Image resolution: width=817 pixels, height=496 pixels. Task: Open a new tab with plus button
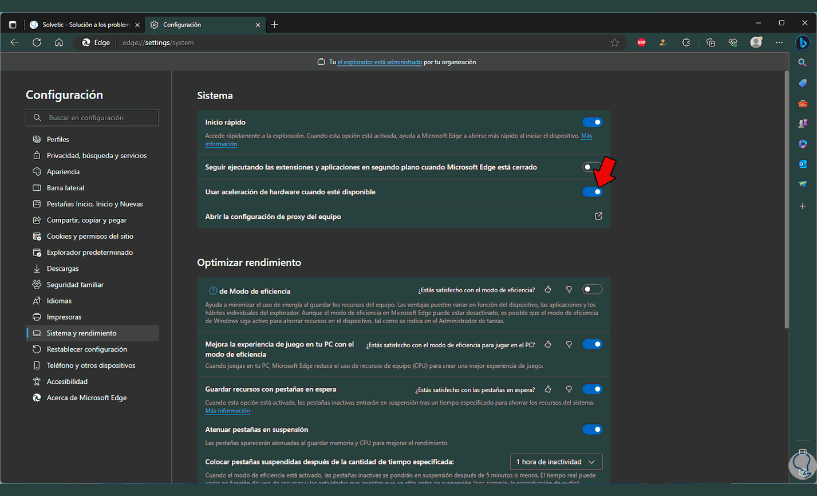click(275, 25)
